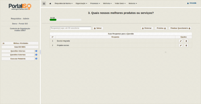The width and height of the screenshot is (201, 104).
Task: Save the answer with Salvar
Action: 98,28
